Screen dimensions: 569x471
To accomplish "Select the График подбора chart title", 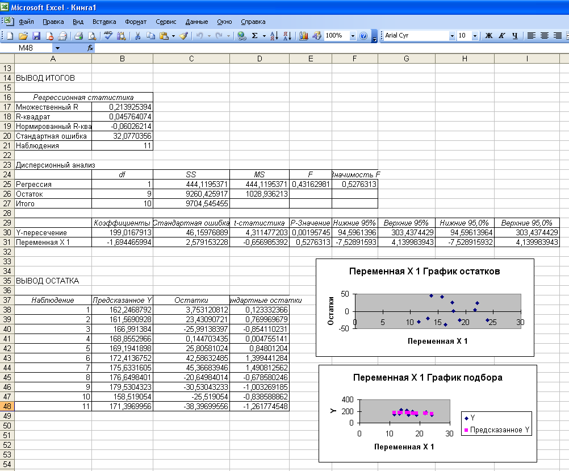I will coord(428,377).
